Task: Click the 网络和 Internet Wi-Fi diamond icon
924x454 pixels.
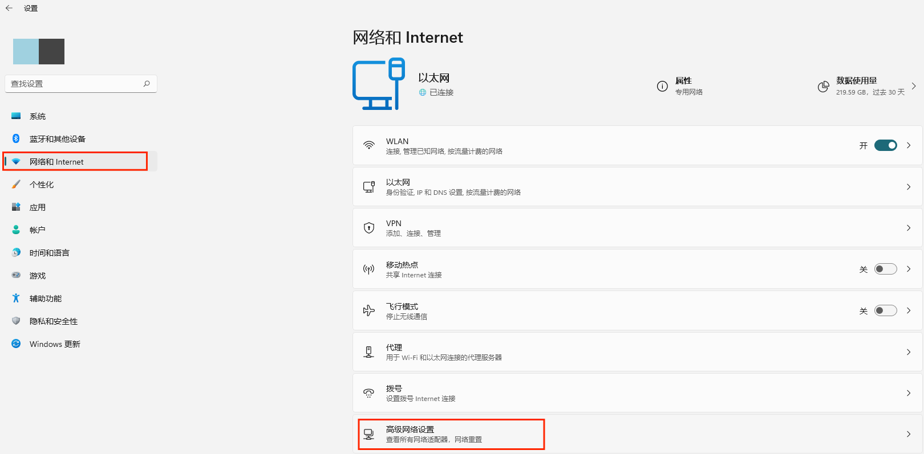Action: [x=16, y=162]
